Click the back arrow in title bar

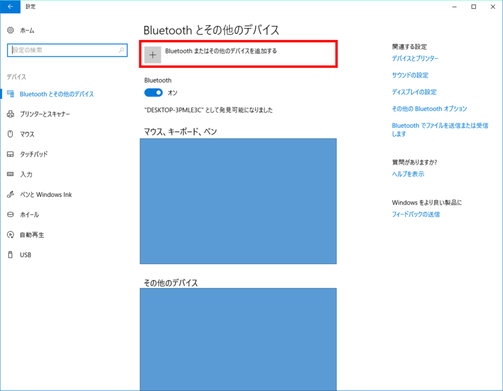pyautogui.click(x=10, y=6)
